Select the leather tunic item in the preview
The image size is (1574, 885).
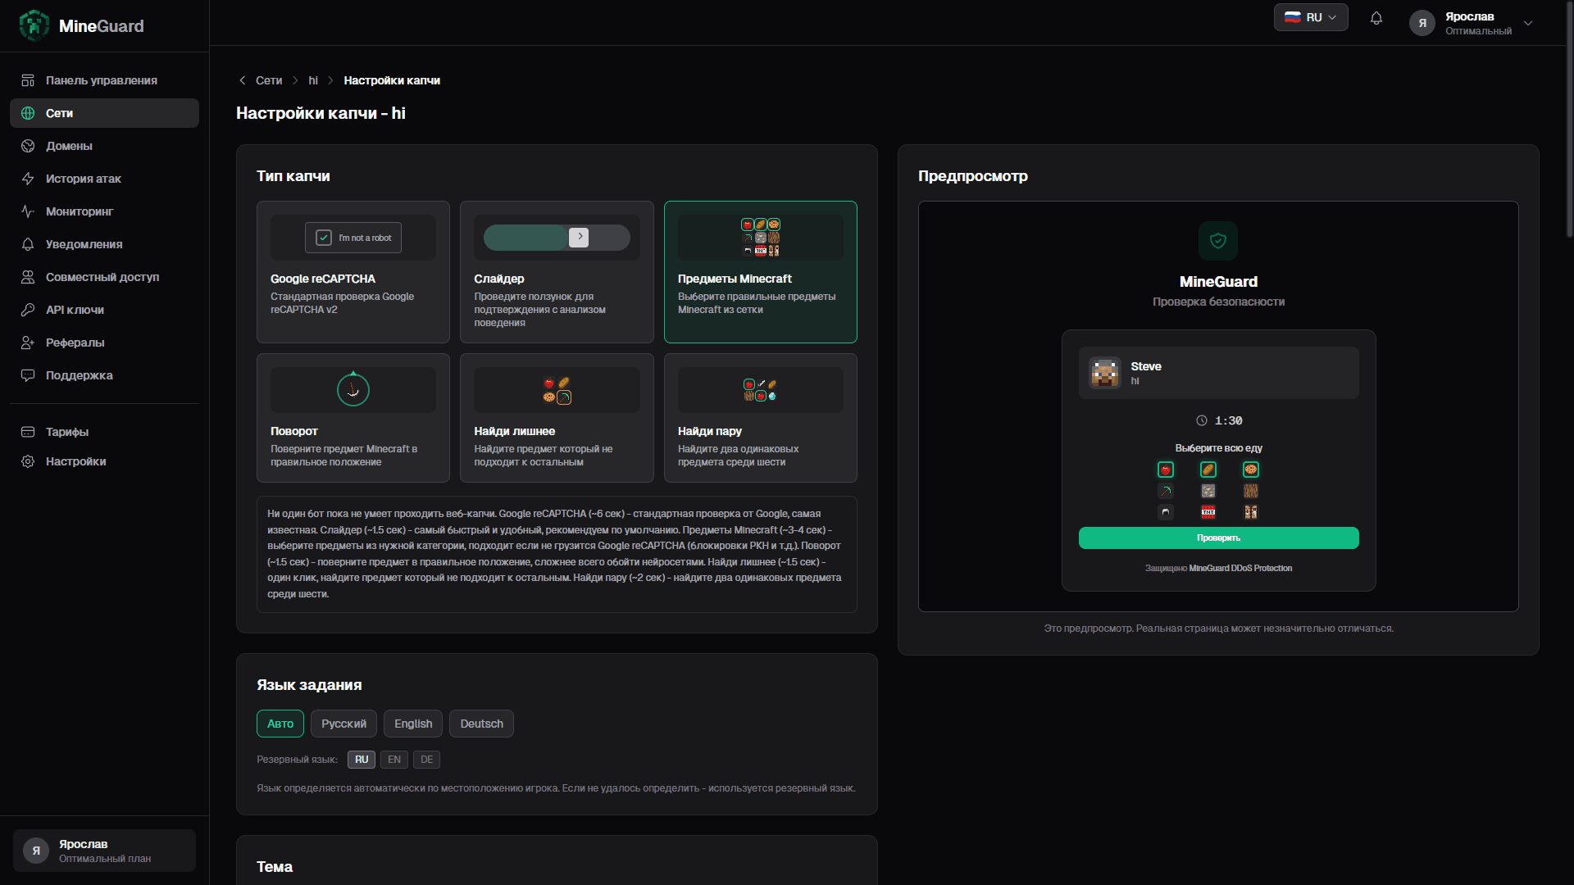pos(1251,512)
